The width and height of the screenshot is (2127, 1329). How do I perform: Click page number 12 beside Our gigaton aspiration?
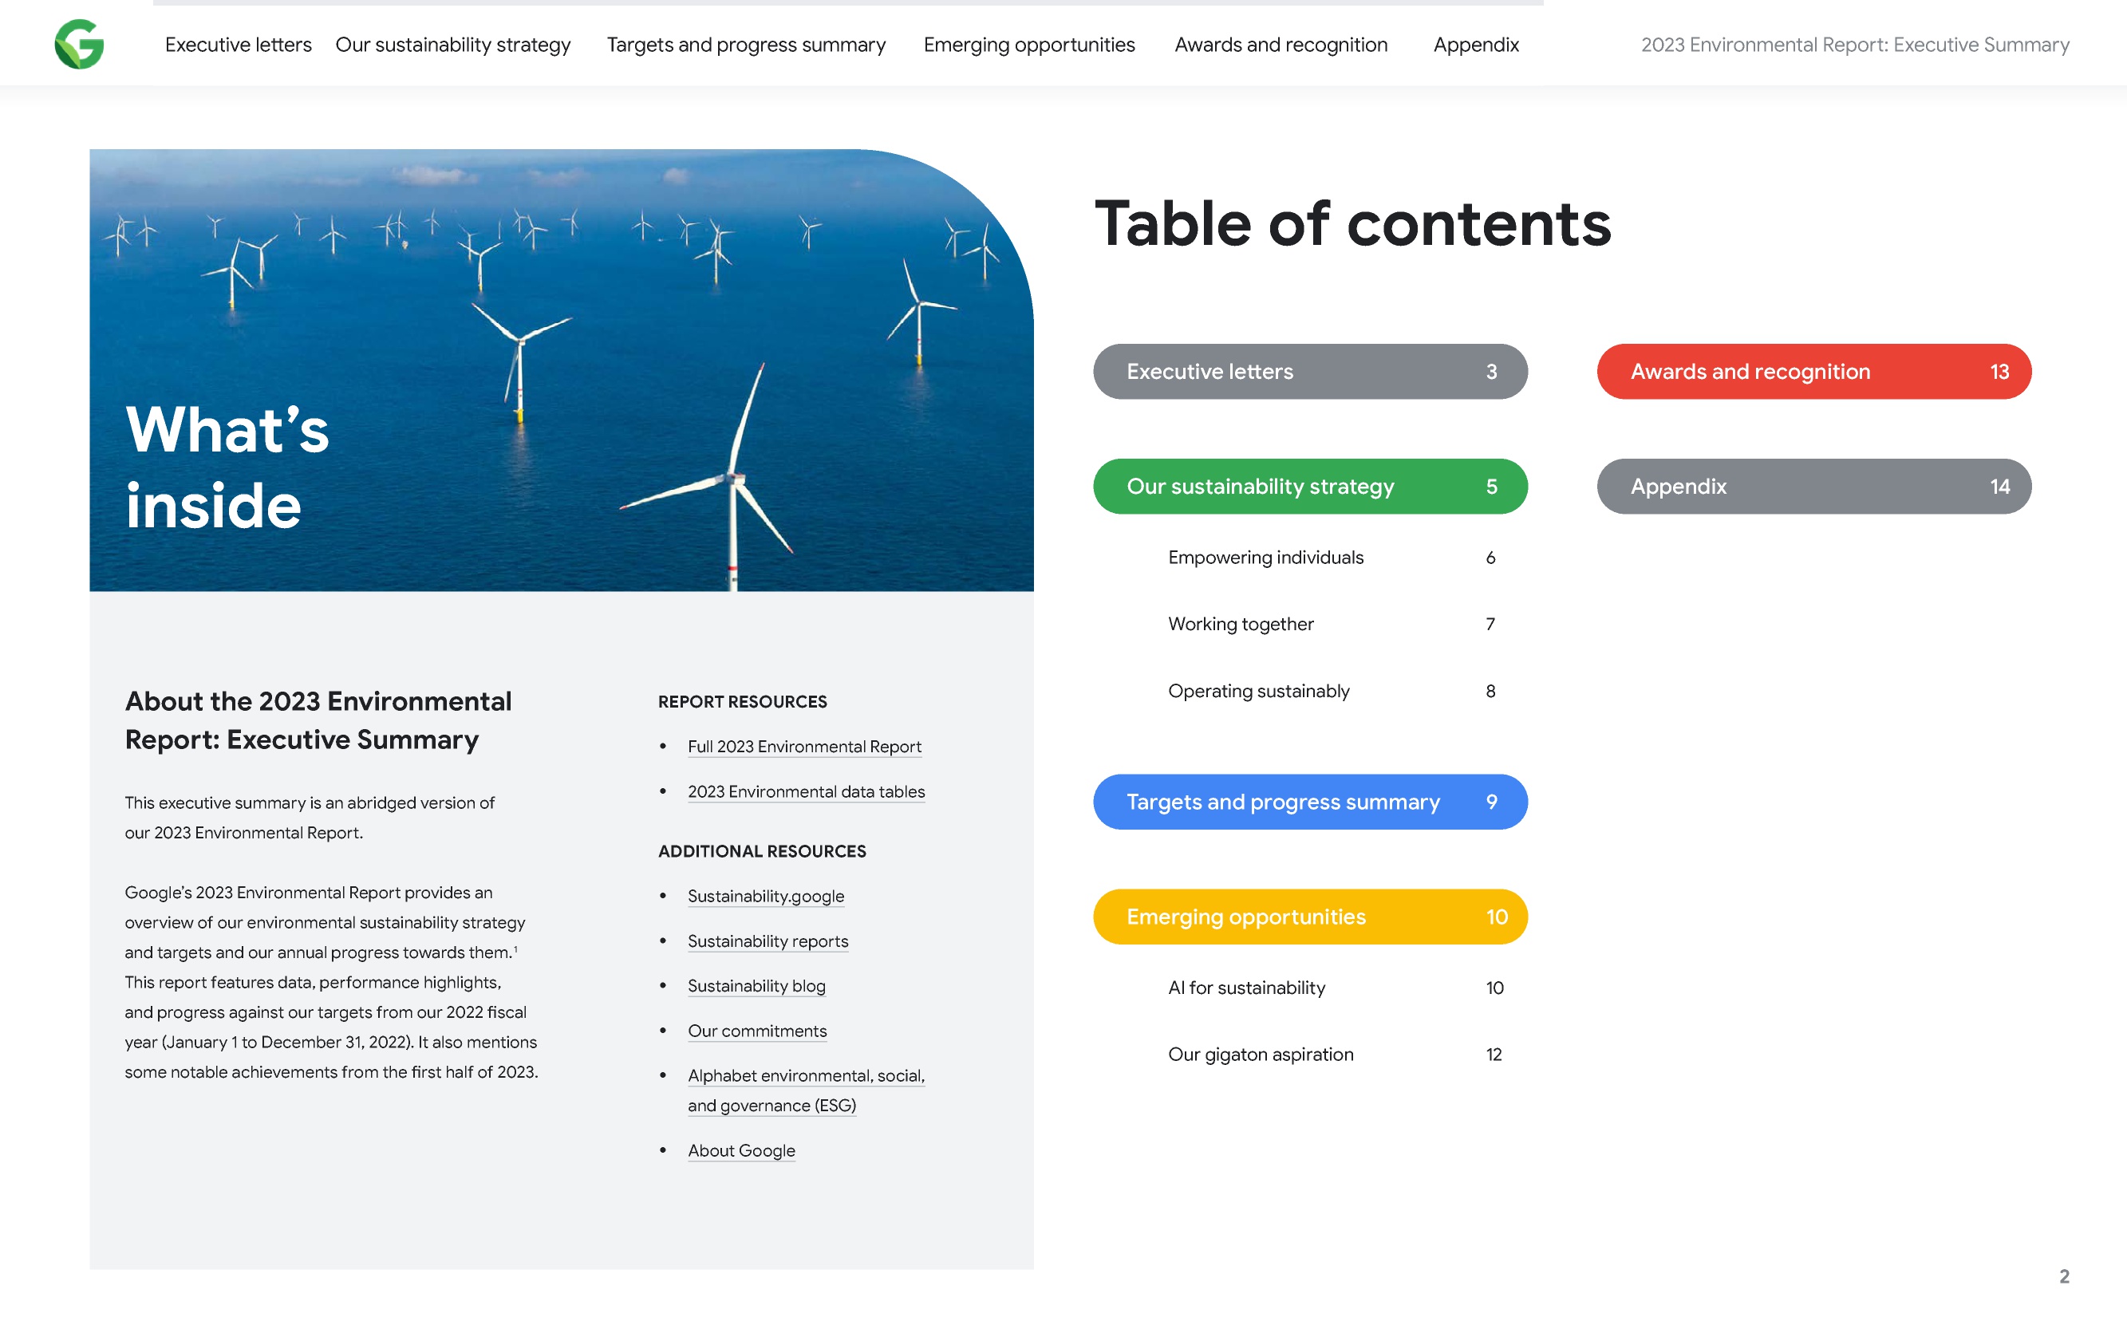point(1494,1055)
